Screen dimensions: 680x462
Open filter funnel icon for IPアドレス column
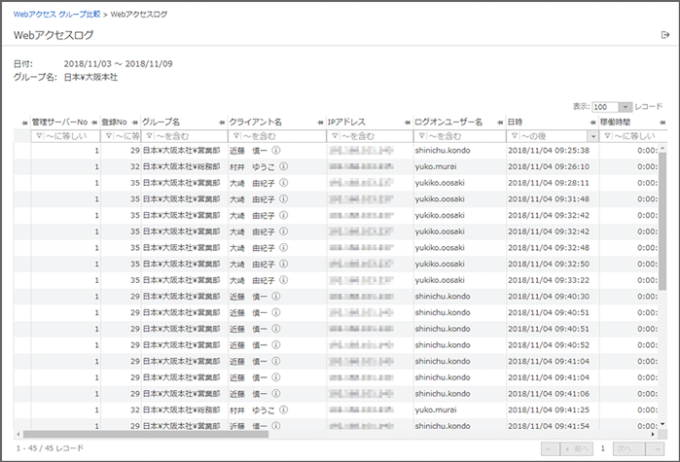(x=335, y=136)
